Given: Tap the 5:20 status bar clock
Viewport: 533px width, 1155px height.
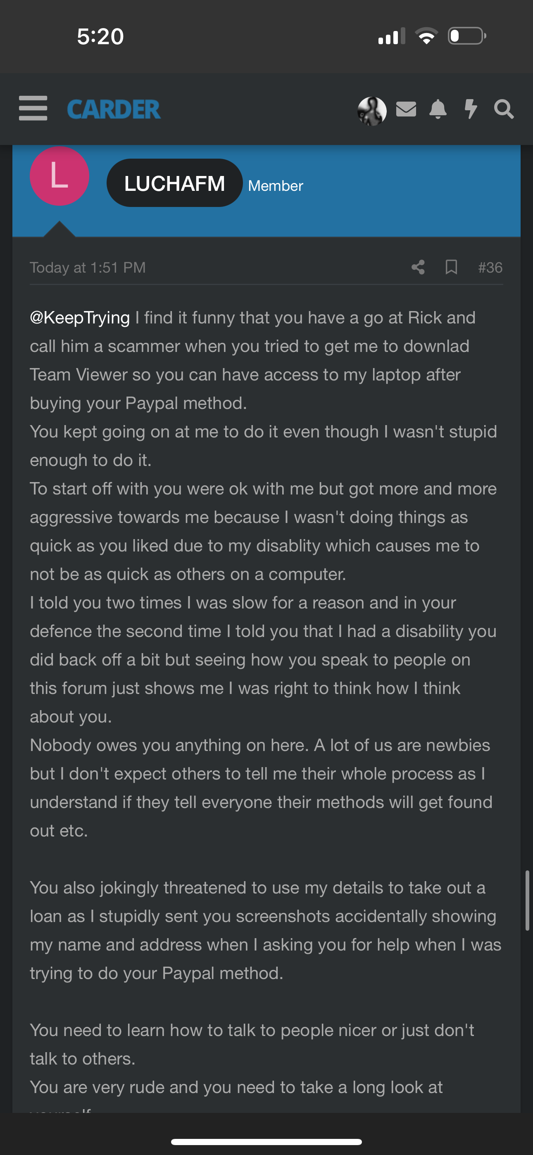Looking at the screenshot, I should point(100,36).
